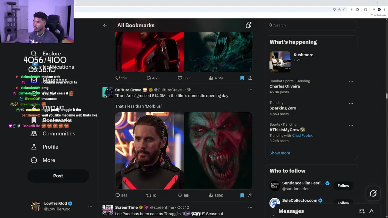Open Explore from the sidebar
Image resolution: width=388 pixels, height=218 pixels.
click(46, 54)
